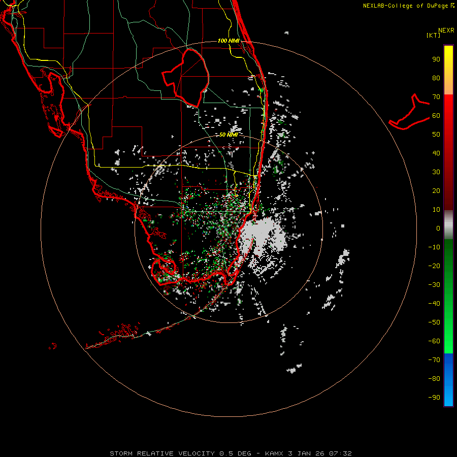
Task: Select the blue band at the color bar bottom
Action: point(448,380)
